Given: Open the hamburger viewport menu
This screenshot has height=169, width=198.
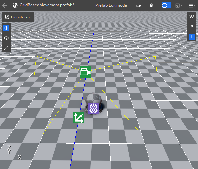Looking at the screenshot, I should pos(192,5).
